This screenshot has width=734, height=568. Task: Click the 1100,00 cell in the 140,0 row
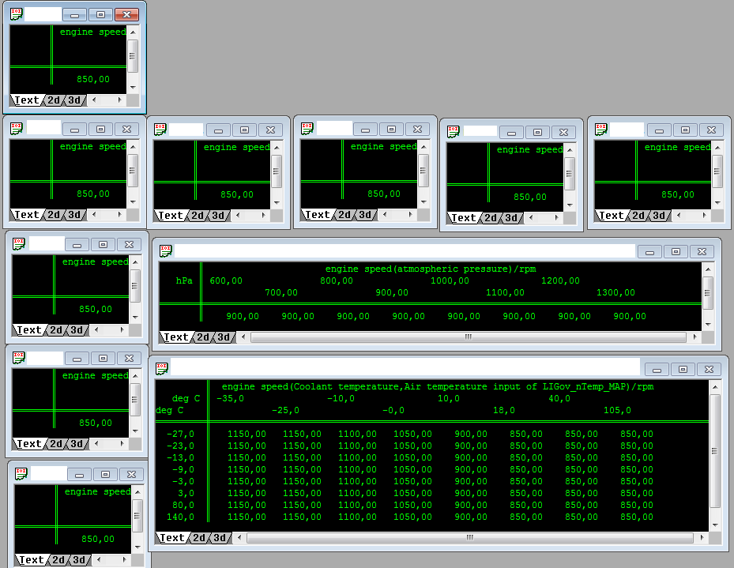(x=357, y=517)
